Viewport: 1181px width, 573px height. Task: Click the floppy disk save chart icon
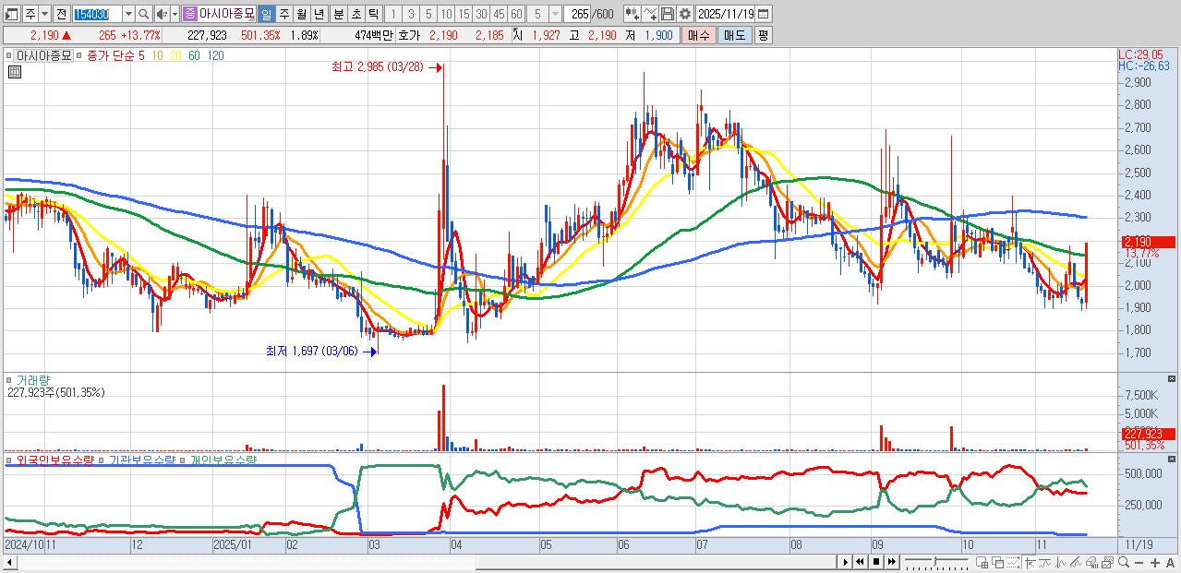pyautogui.click(x=667, y=15)
